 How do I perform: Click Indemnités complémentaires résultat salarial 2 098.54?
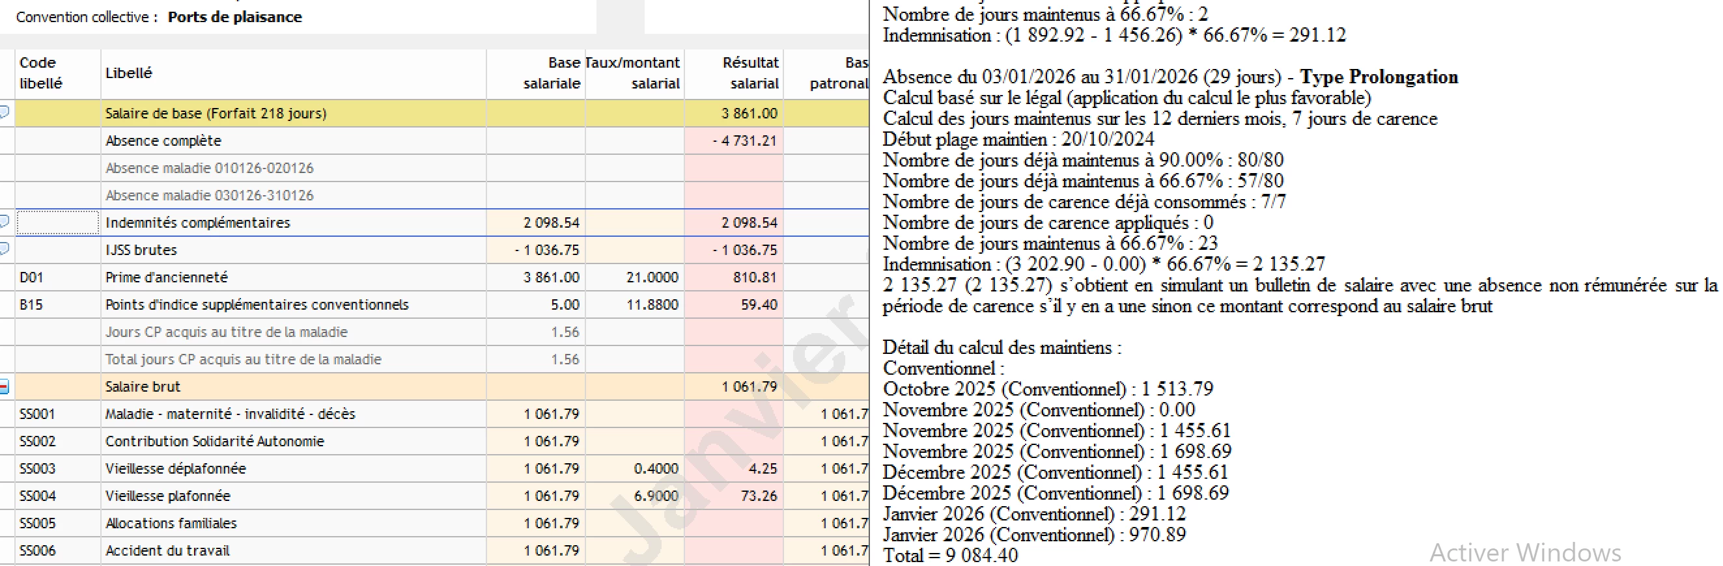click(x=749, y=222)
